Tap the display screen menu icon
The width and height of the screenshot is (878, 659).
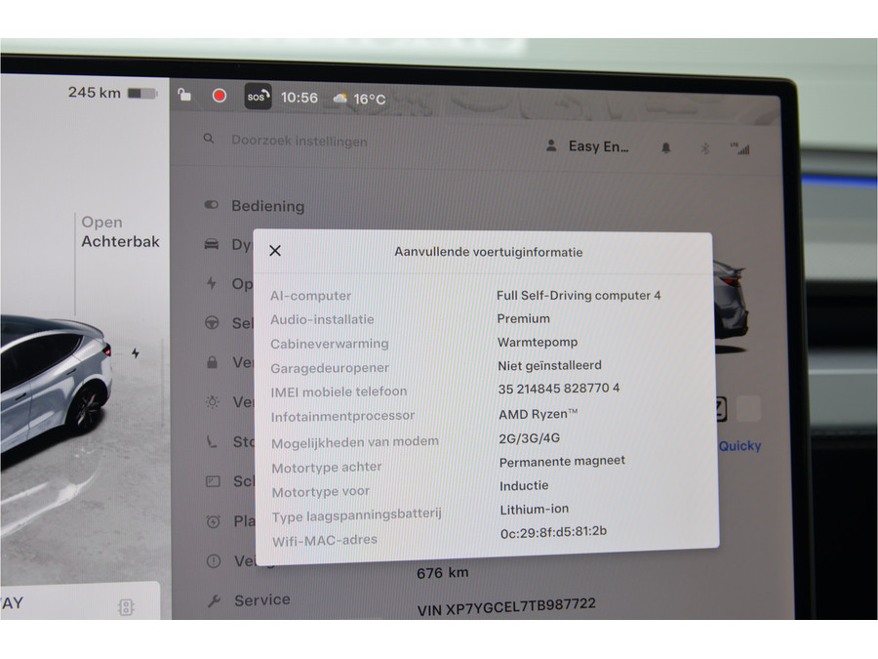coord(213,481)
